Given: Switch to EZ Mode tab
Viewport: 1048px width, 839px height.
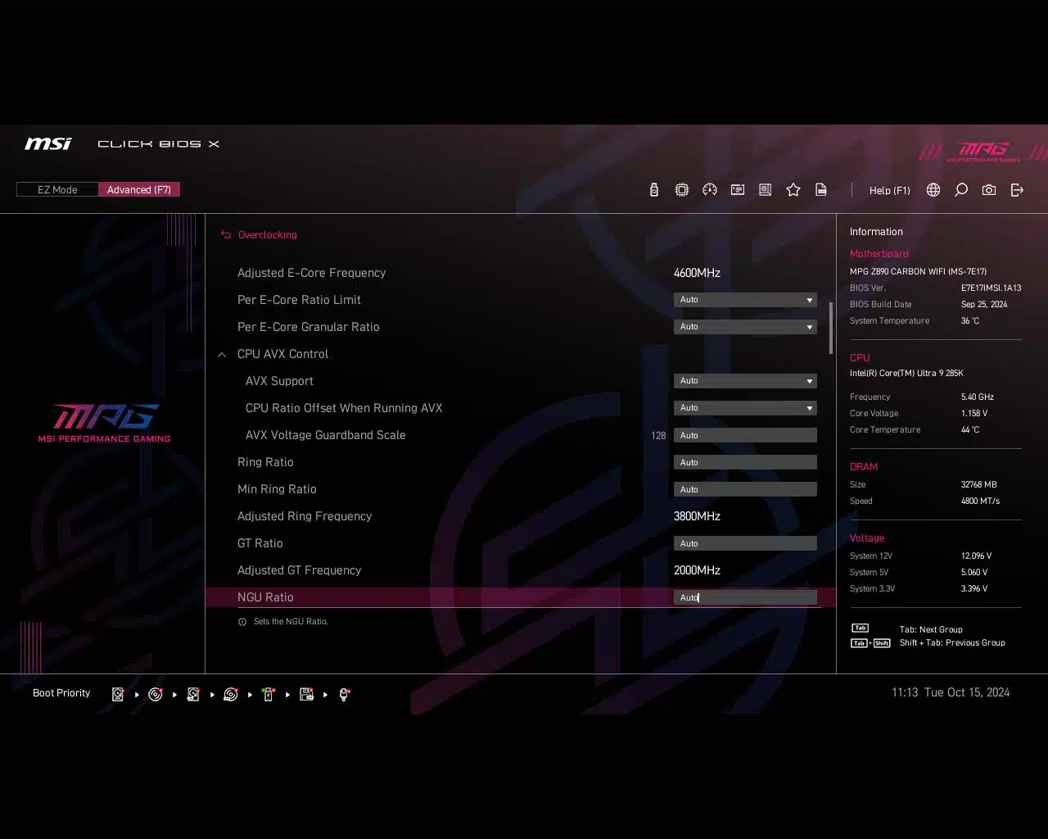Looking at the screenshot, I should click(57, 190).
